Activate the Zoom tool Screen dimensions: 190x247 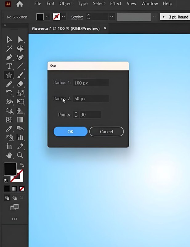(20, 155)
